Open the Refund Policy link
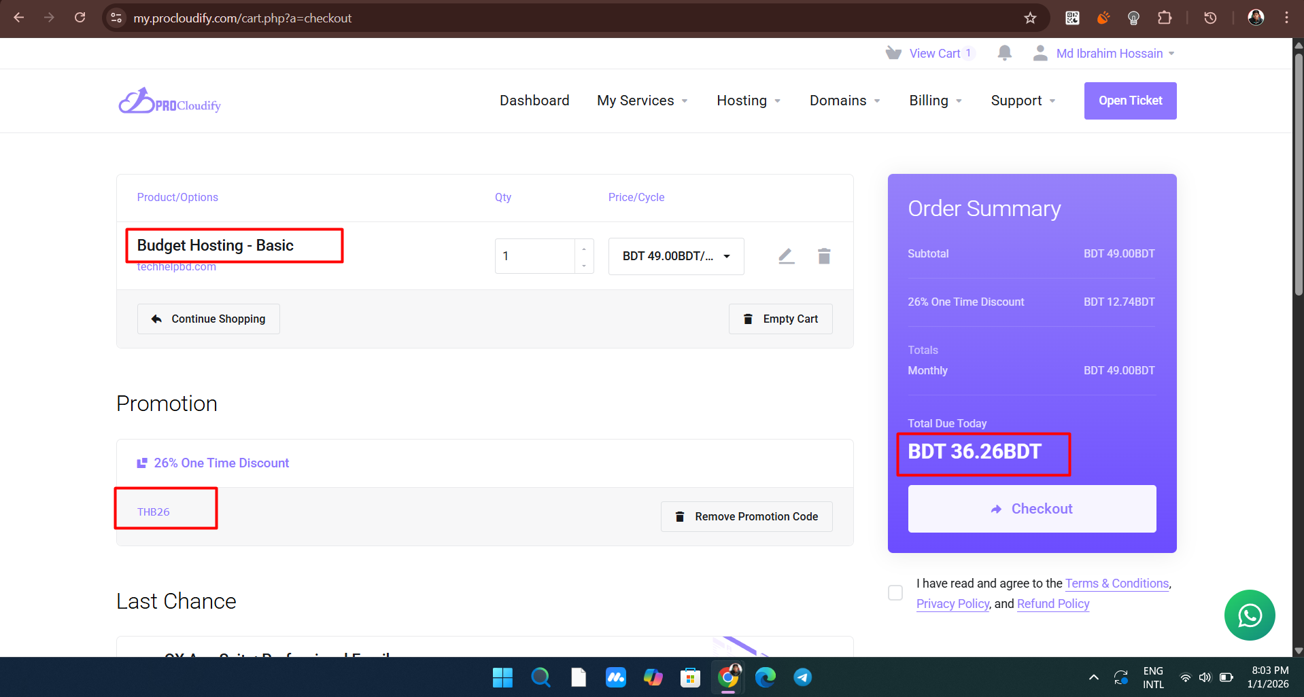The image size is (1304, 697). click(x=1052, y=604)
